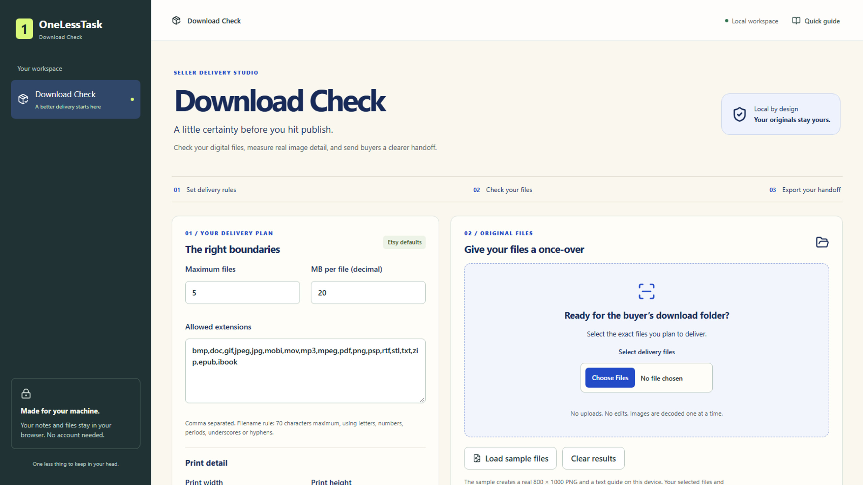Click the package icon beside Download Check header
863x485 pixels.
point(176,21)
